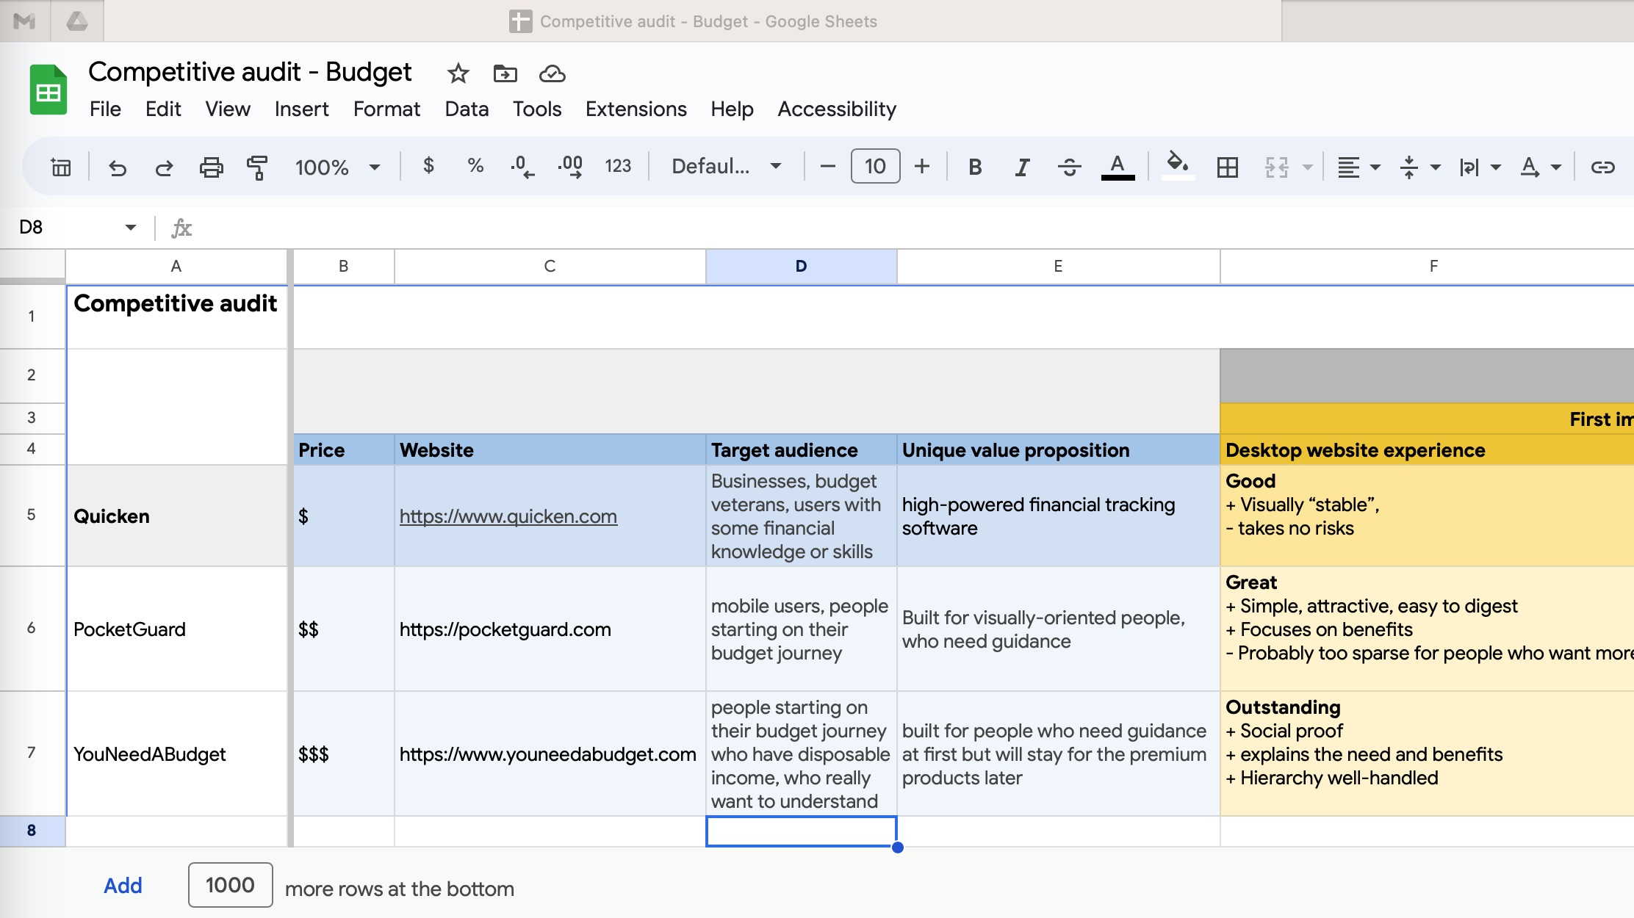The width and height of the screenshot is (1634, 918).
Task: Select column D header
Action: 801,267
